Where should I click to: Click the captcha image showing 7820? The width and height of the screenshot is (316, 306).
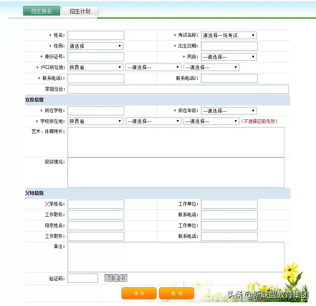[x=116, y=278]
